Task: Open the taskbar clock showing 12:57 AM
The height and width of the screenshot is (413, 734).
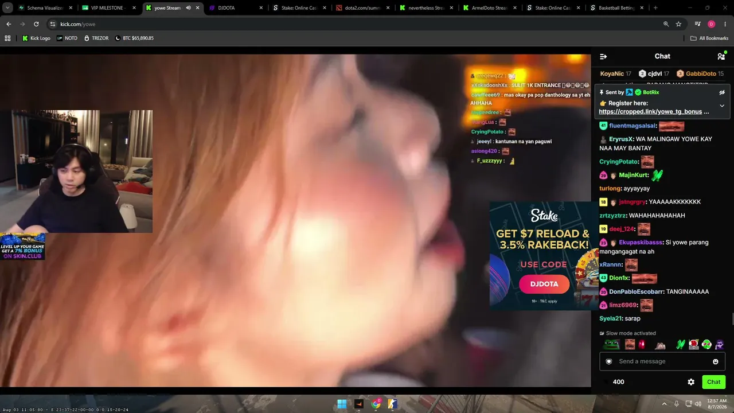Action: pos(717,404)
